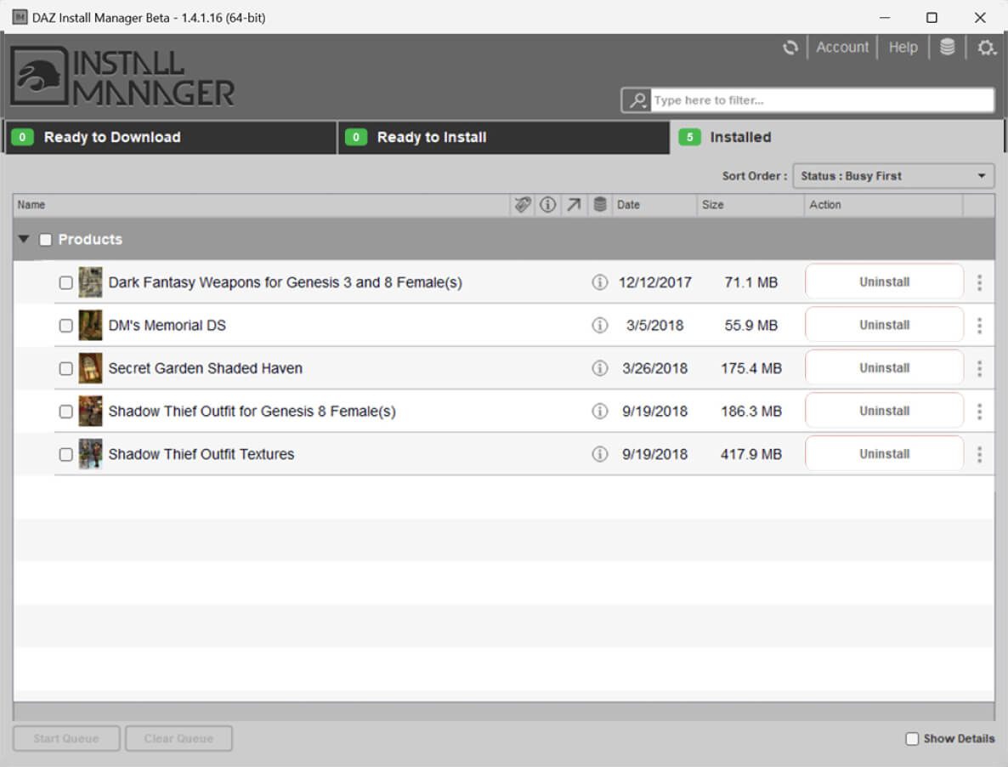Image resolution: width=1008 pixels, height=767 pixels.
Task: Click the DAZ Install Manager logo
Action: pyautogui.click(x=122, y=77)
